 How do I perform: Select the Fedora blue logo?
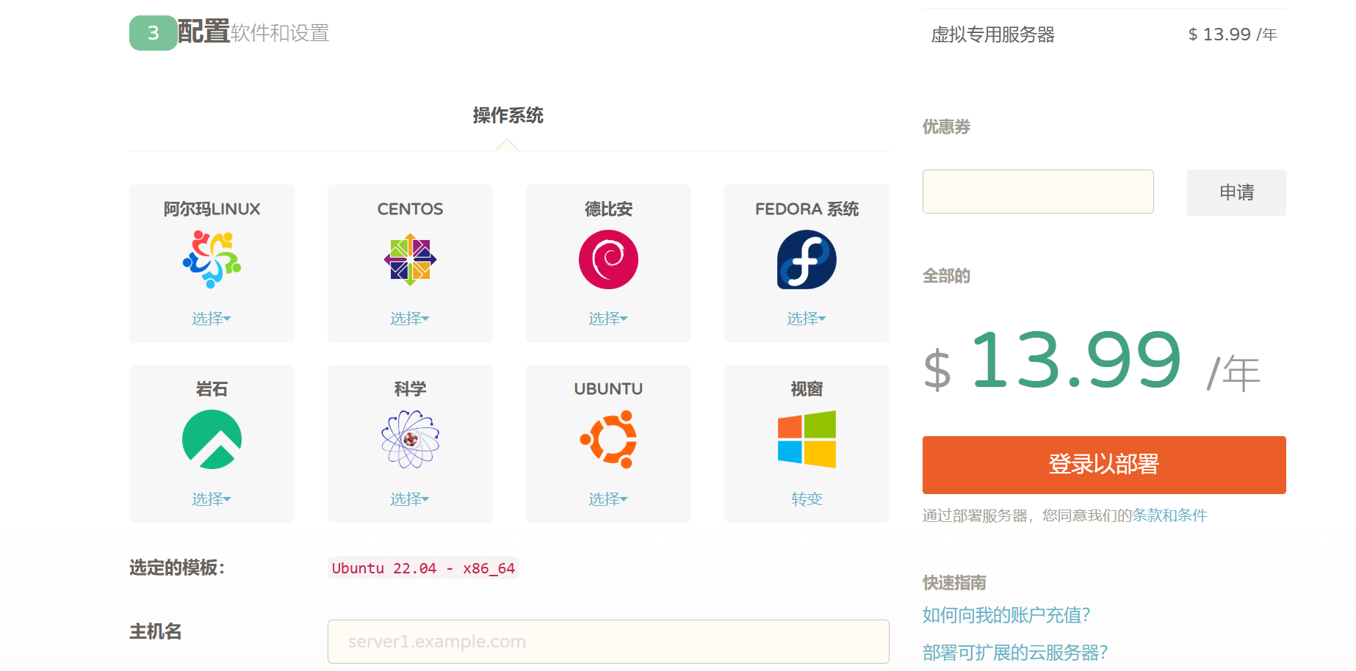[x=807, y=259]
